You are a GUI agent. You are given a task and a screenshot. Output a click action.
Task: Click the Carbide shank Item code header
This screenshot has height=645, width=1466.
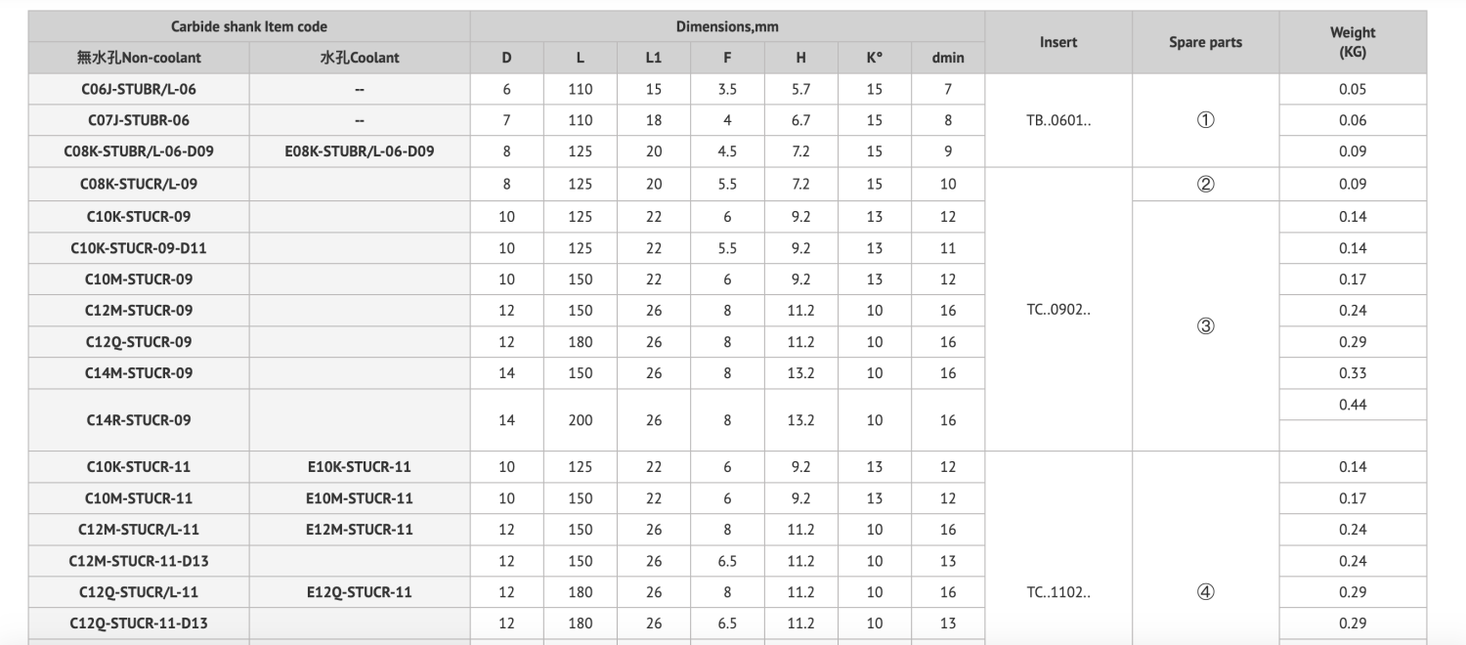[249, 26]
